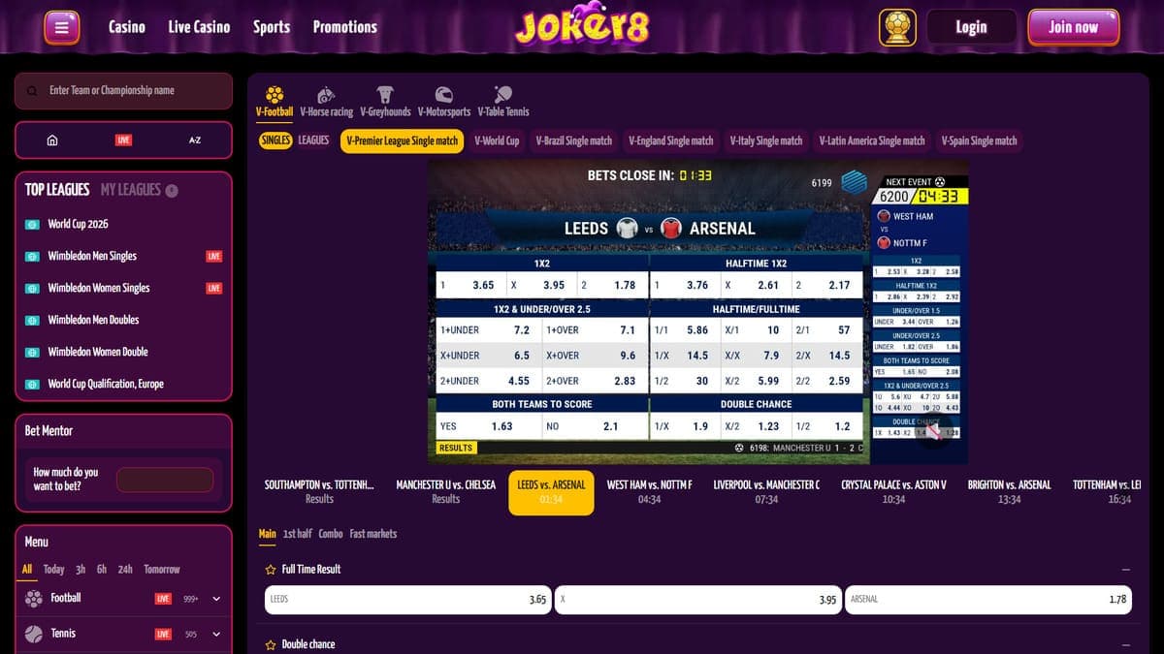Select V-Premier League Single match tab
The height and width of the screenshot is (654, 1164).
click(x=402, y=140)
